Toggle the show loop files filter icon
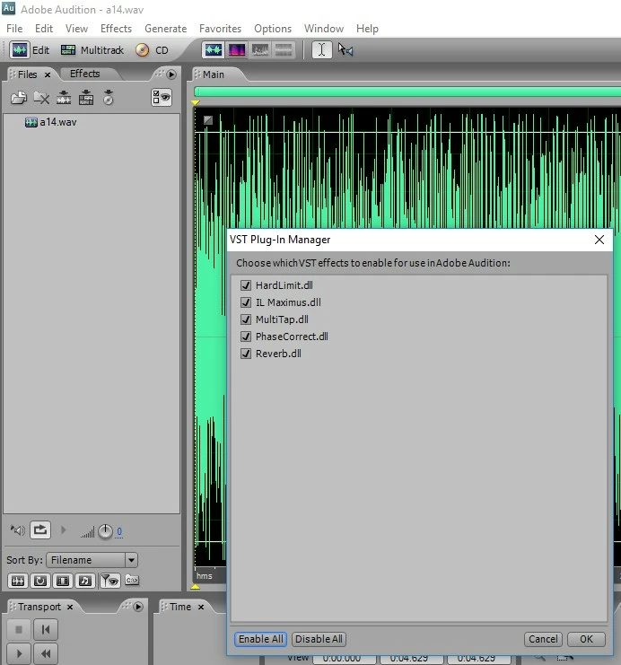 pyautogui.click(x=40, y=581)
